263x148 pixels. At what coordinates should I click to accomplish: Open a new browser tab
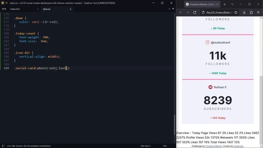point(225,5)
